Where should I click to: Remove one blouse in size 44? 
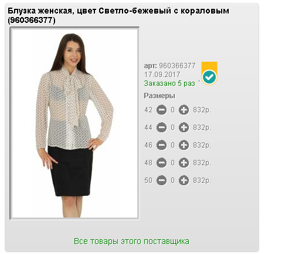[x=161, y=128]
